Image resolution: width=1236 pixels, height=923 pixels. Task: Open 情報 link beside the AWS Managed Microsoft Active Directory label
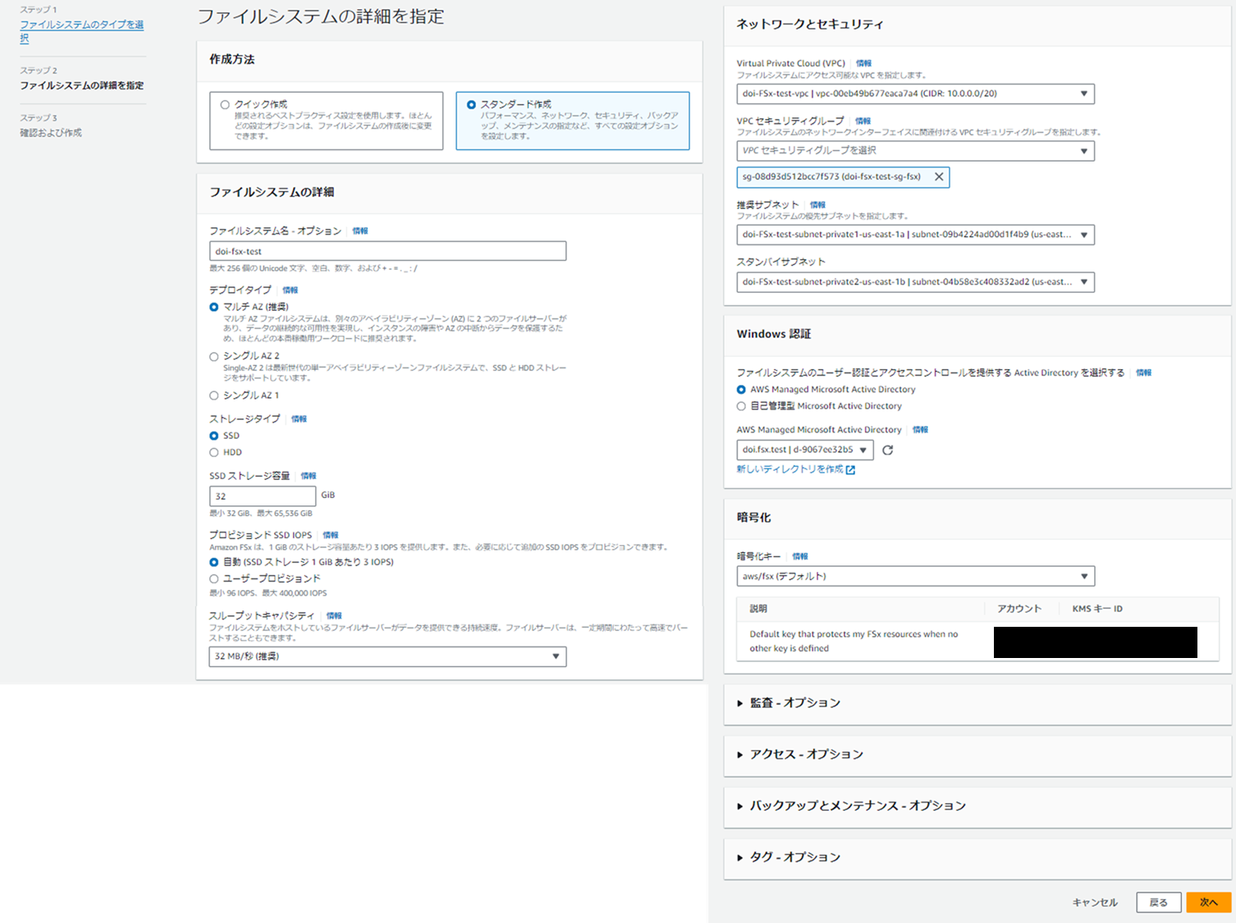coord(920,430)
